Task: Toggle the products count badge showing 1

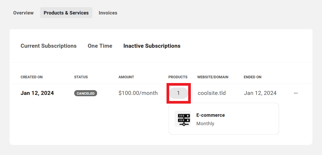Action: coord(178,93)
